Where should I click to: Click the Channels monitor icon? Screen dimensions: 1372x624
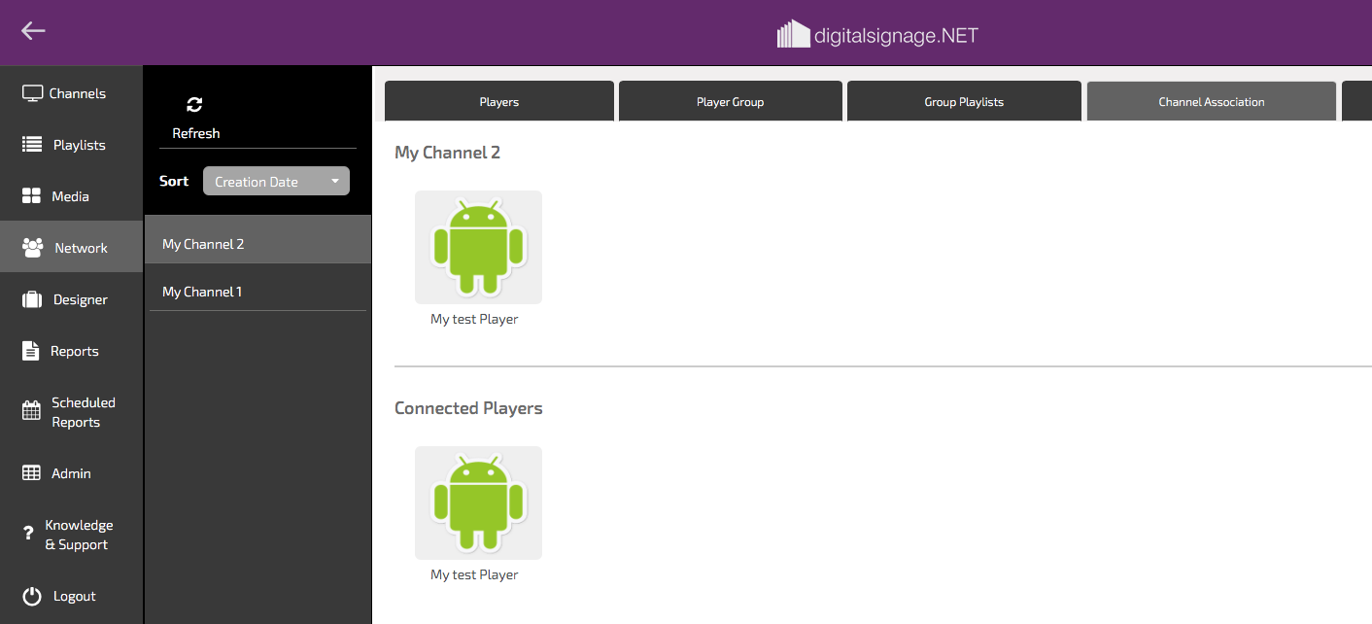(x=33, y=93)
